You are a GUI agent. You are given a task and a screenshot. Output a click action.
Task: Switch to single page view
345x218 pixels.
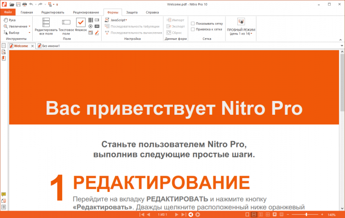247,214
